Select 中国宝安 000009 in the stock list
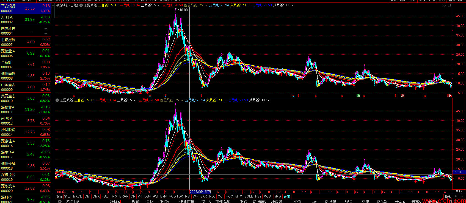The width and height of the screenshot is (466, 203). tap(26, 87)
